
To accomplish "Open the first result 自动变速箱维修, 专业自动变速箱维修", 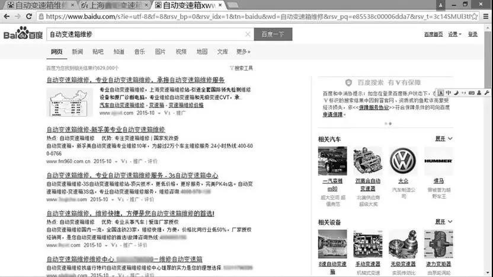I will point(136,80).
